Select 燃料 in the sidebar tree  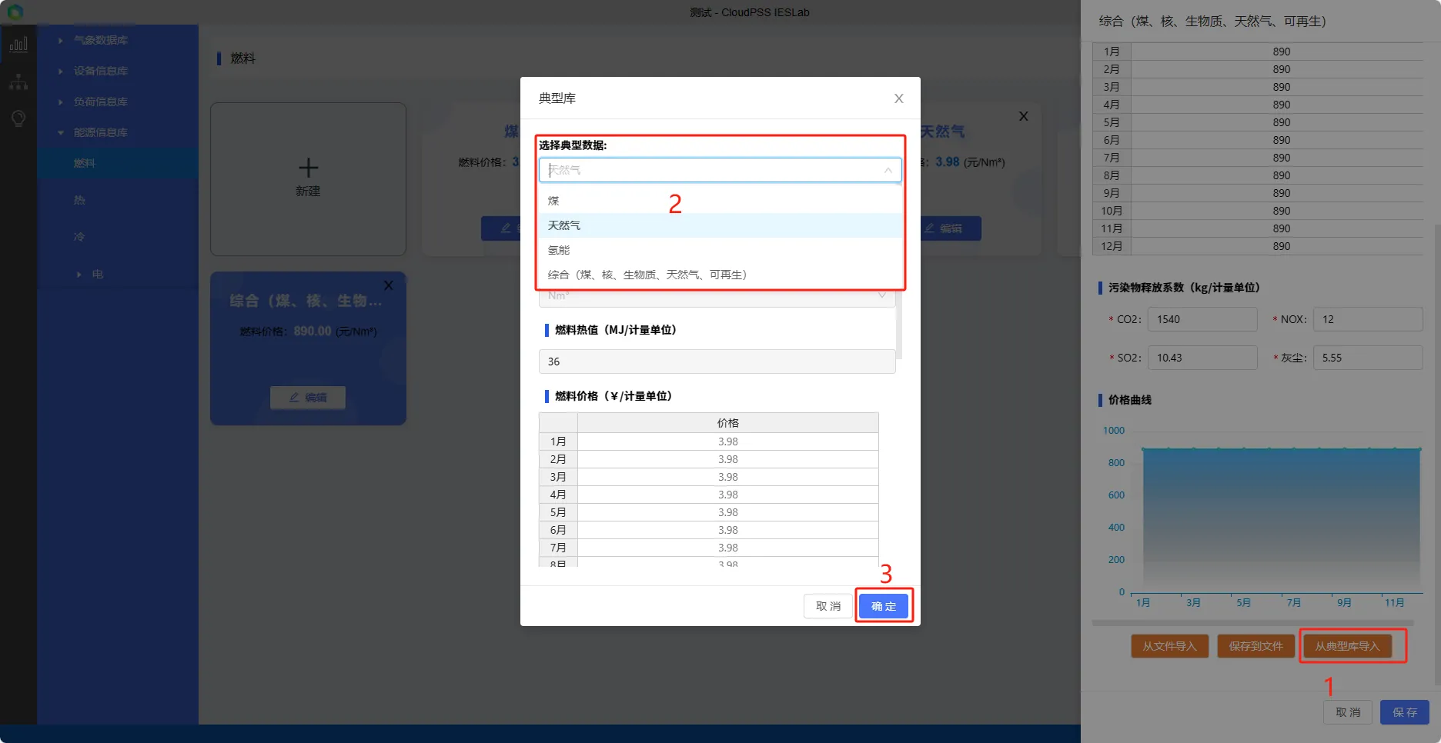(x=118, y=163)
